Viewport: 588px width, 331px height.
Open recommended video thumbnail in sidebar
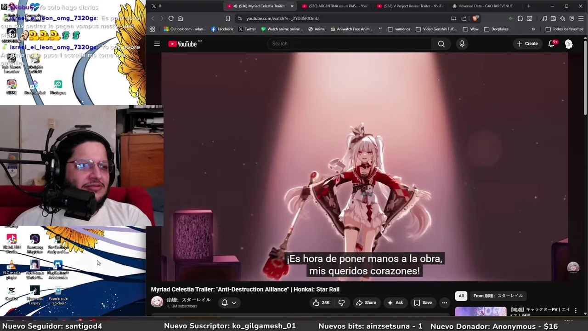481,312
